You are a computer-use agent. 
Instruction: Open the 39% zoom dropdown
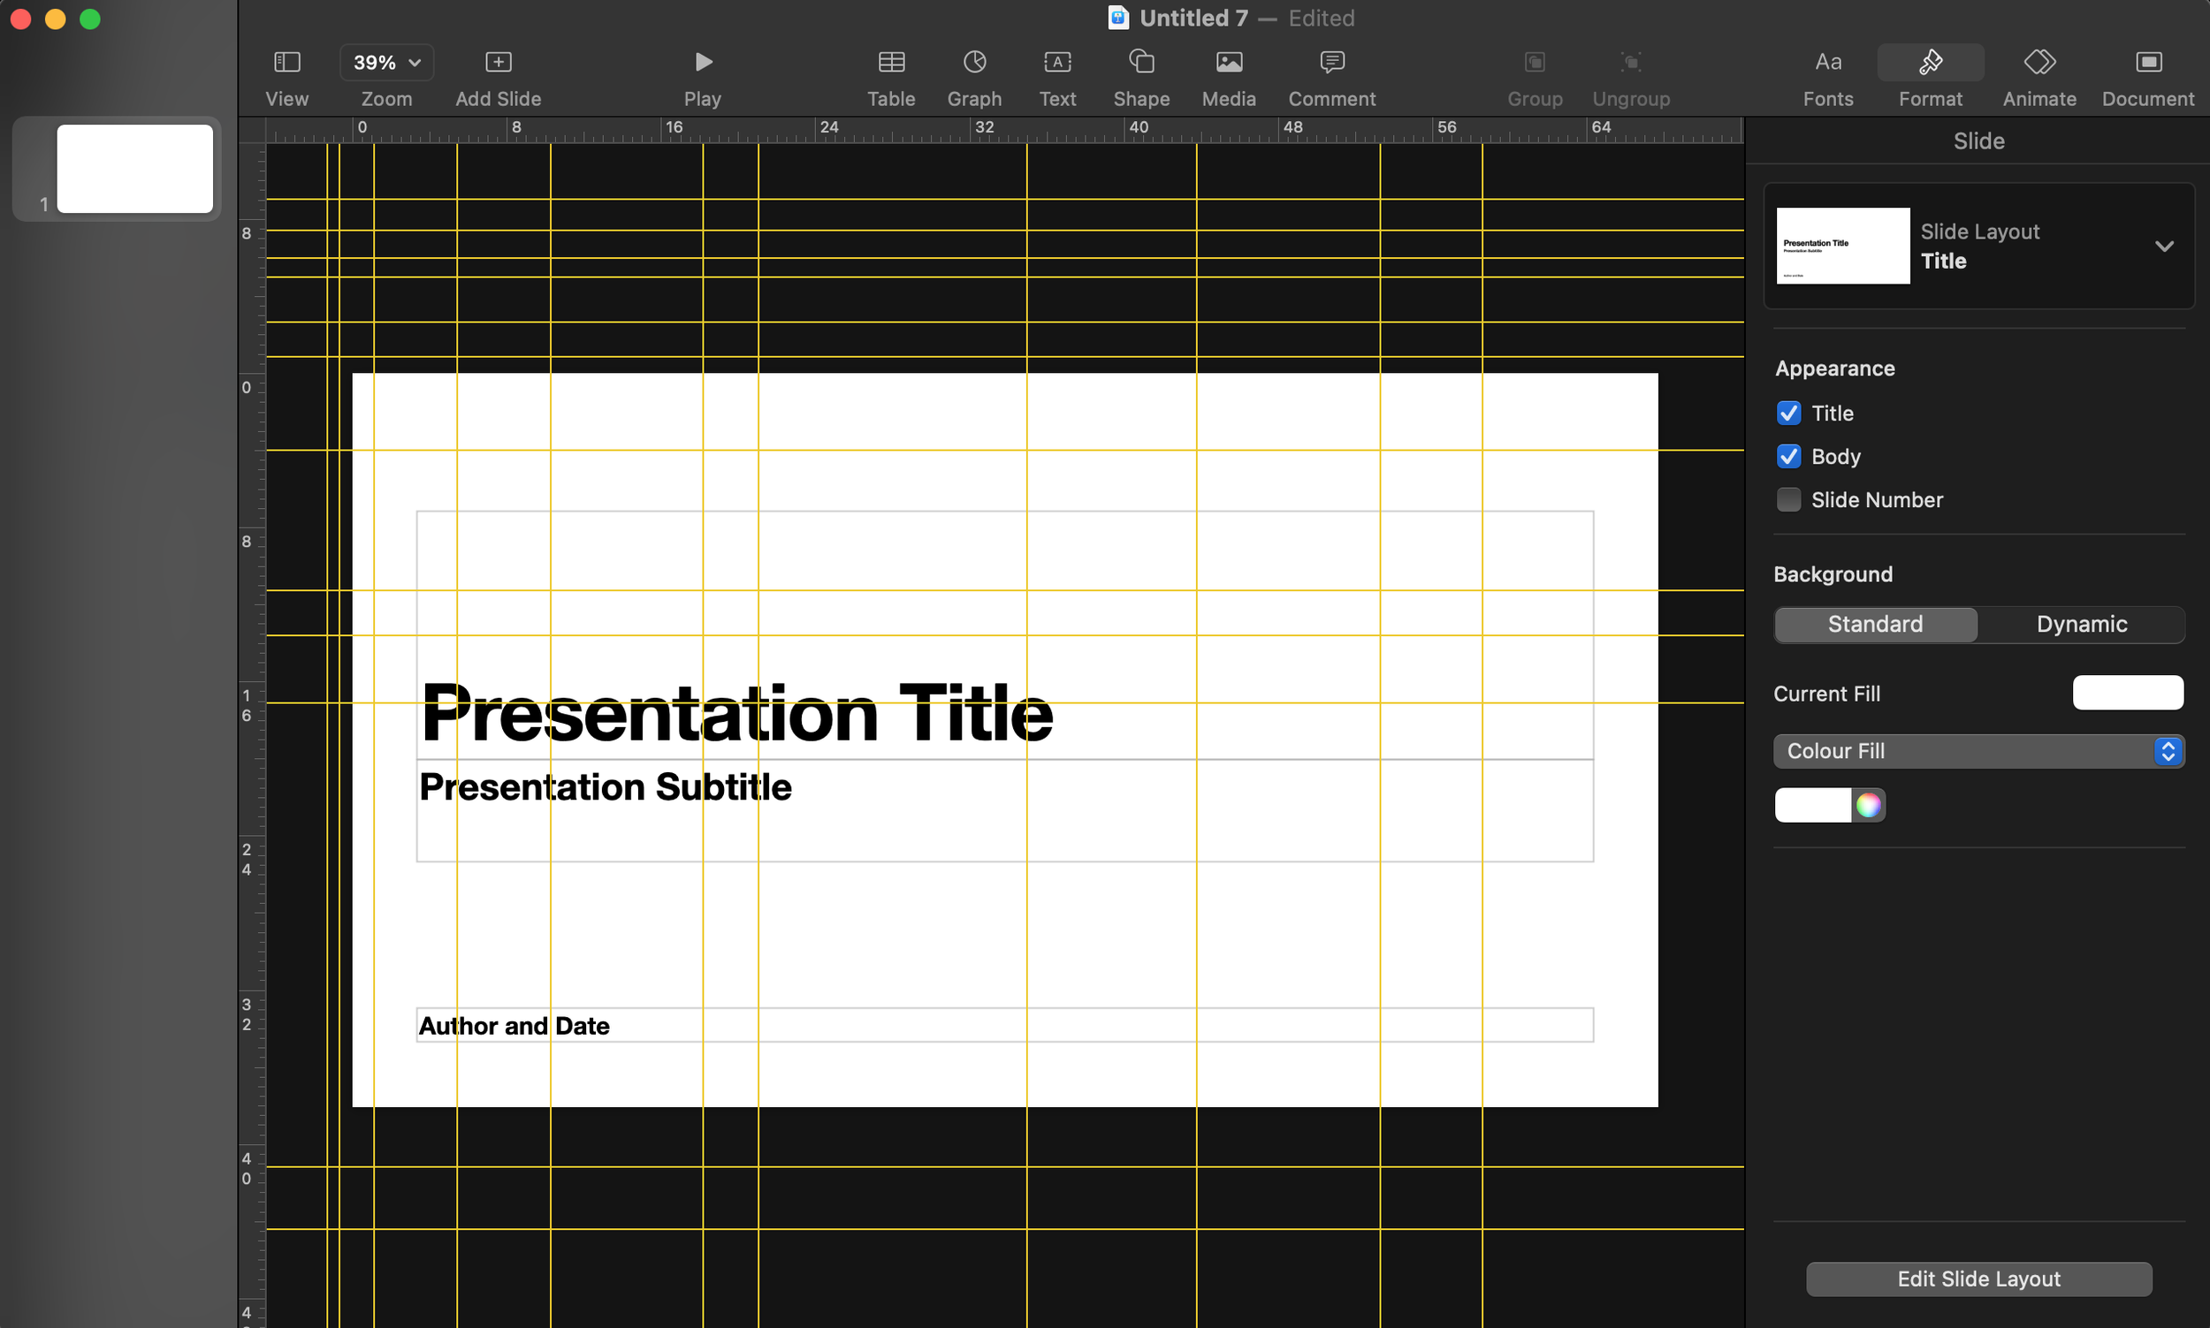tap(386, 63)
